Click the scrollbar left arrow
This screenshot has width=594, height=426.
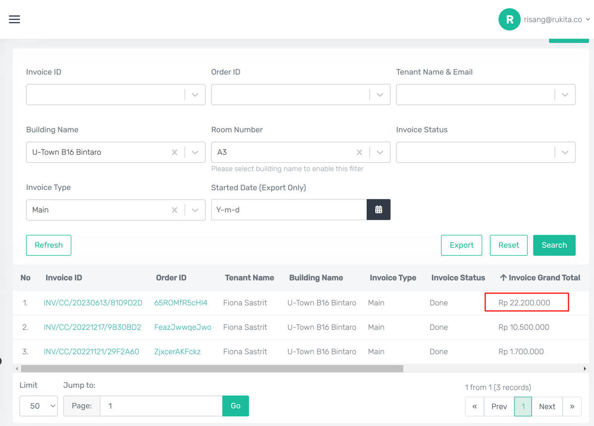[x=17, y=369]
